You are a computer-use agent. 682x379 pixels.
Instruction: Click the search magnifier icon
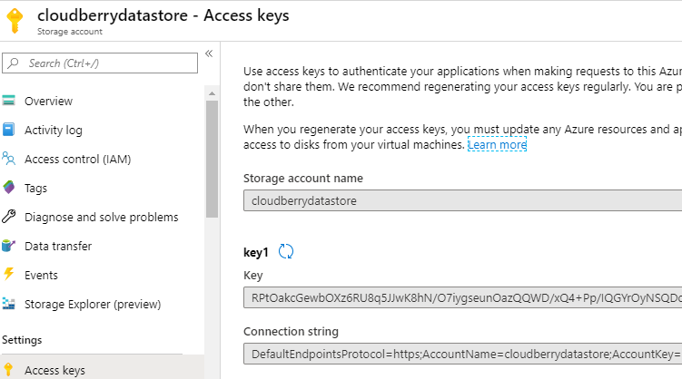14,63
